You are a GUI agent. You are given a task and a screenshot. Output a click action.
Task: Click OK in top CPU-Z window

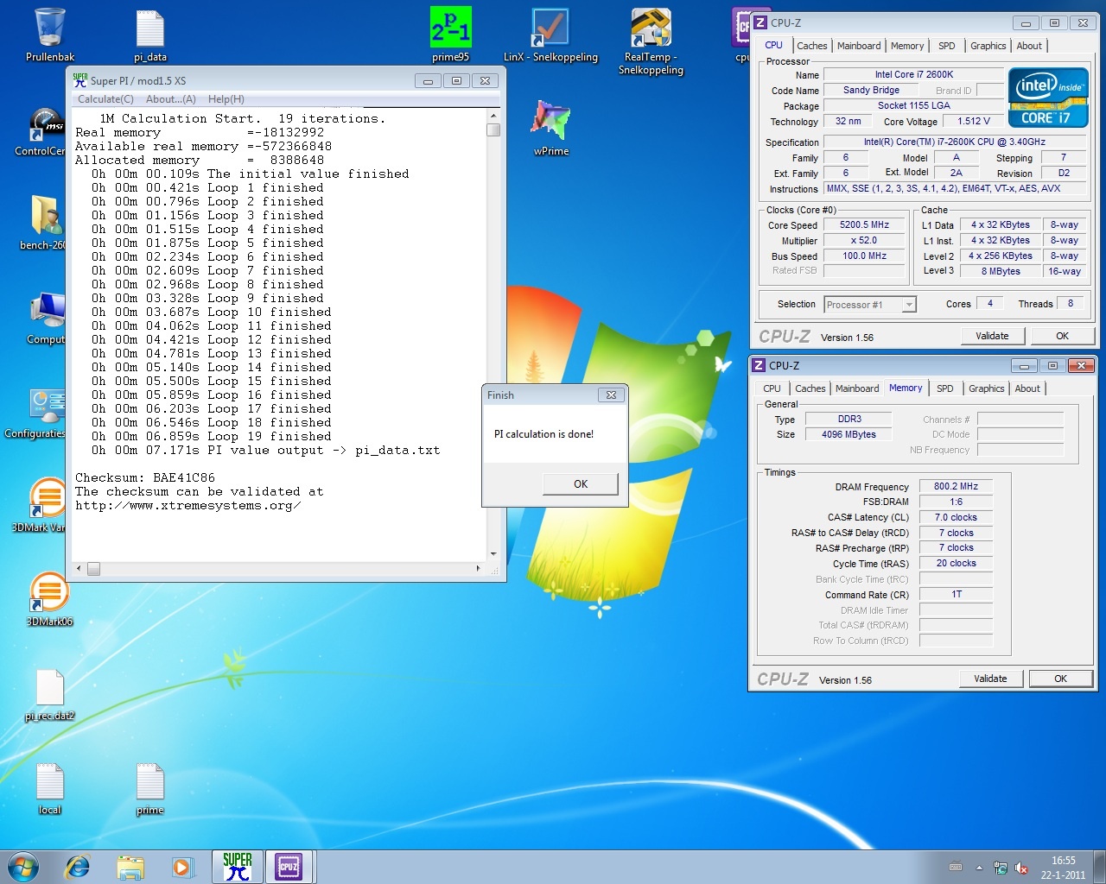coord(1062,336)
